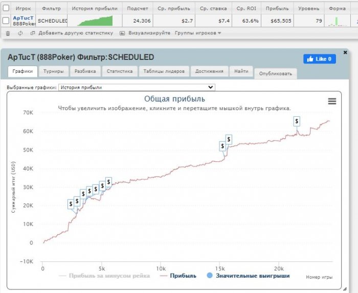358x293 pixels.
Task: Click the mini profit history green chart
Action: point(95,21)
